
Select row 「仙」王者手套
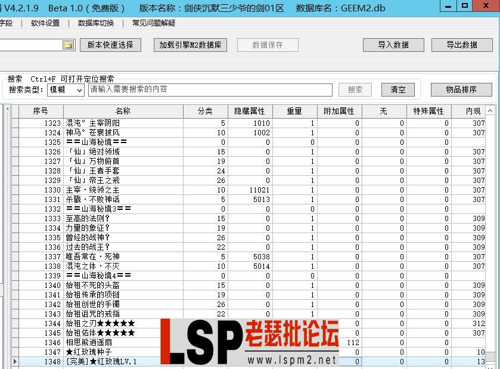point(249,171)
